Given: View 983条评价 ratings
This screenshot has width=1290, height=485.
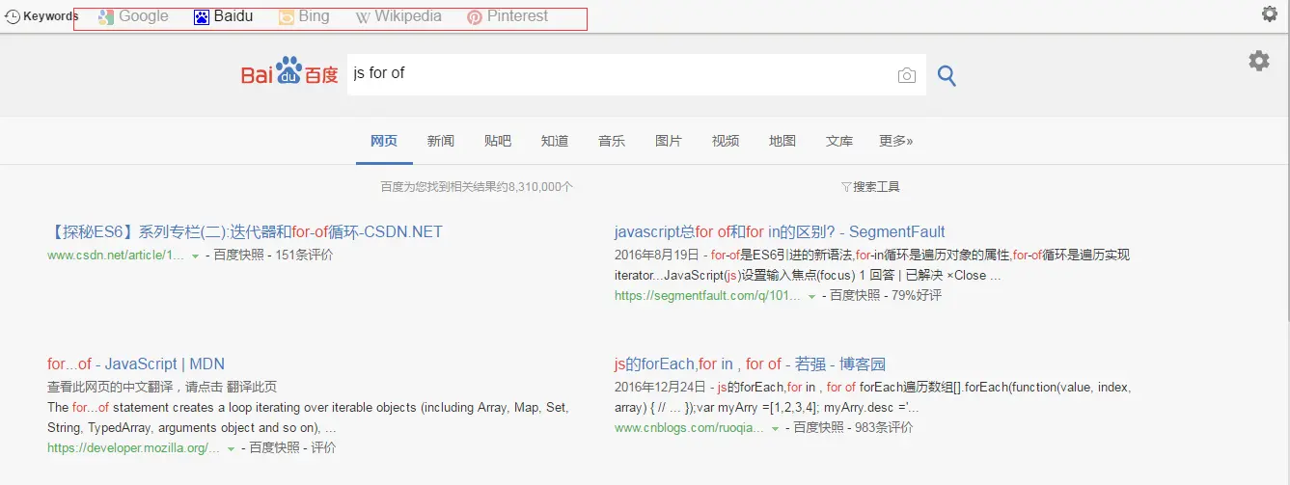Looking at the screenshot, I should pos(884,427).
